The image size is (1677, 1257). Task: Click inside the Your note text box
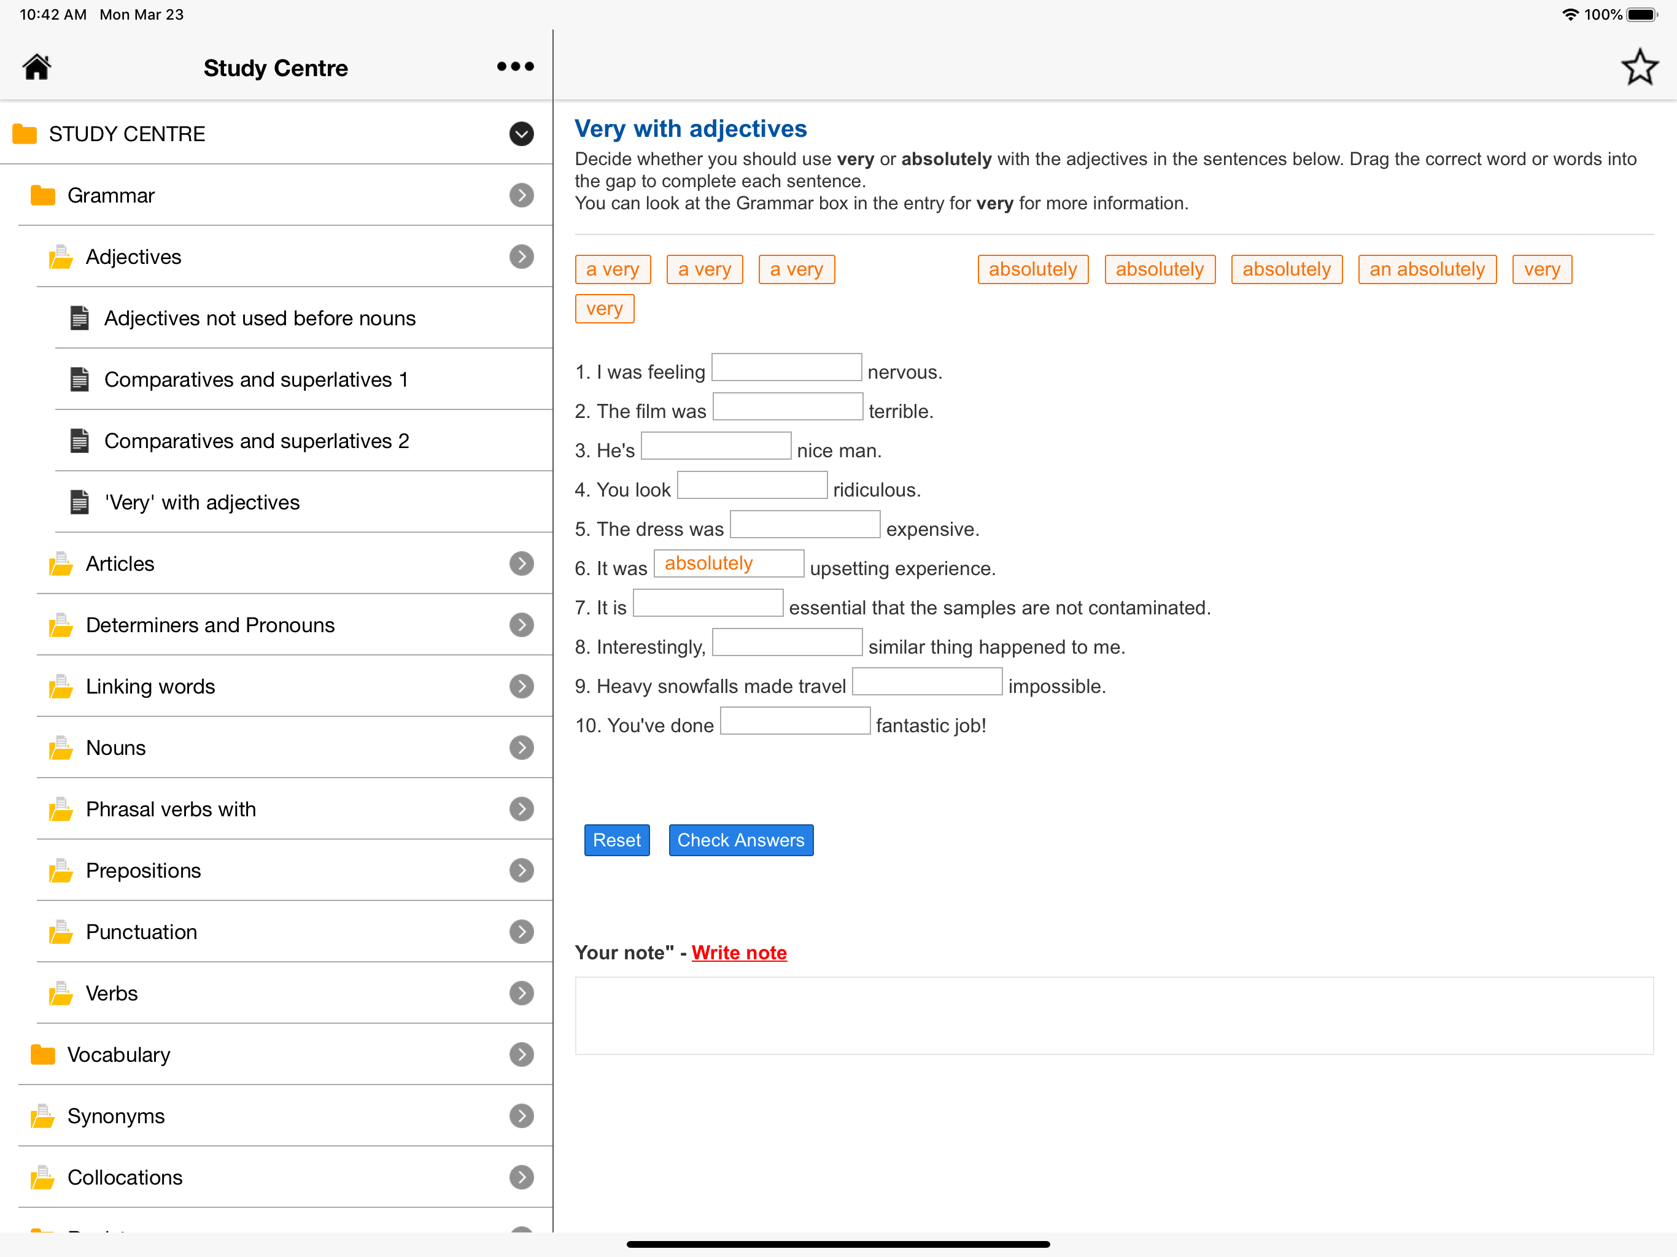(1113, 1016)
